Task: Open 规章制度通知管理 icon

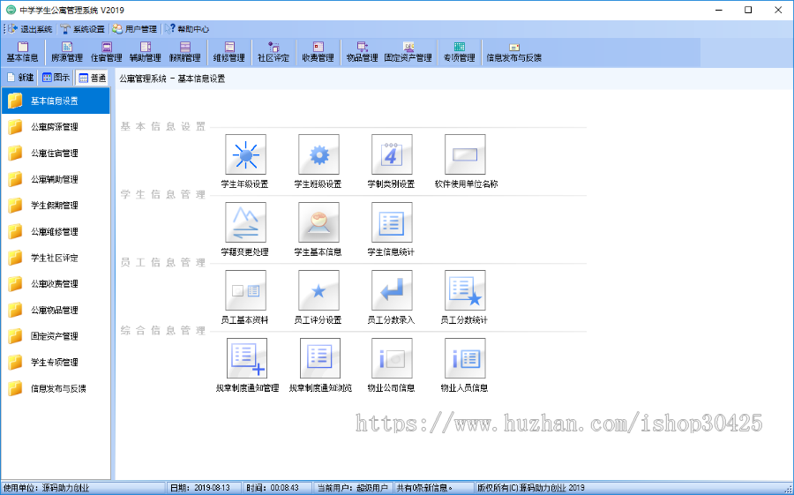Action: coord(245,359)
